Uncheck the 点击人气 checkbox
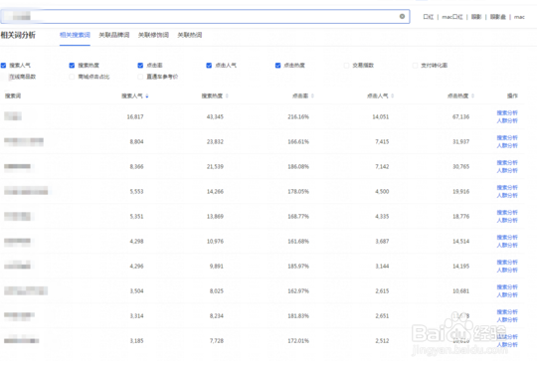537x369 pixels. click(209, 65)
